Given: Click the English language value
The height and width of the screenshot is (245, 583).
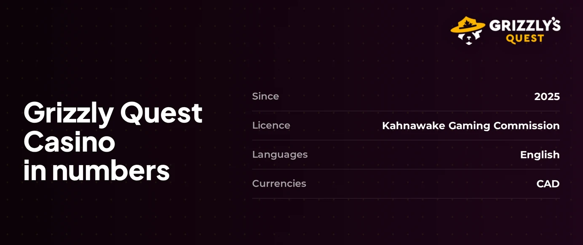Looking at the screenshot, I should 540,155.
